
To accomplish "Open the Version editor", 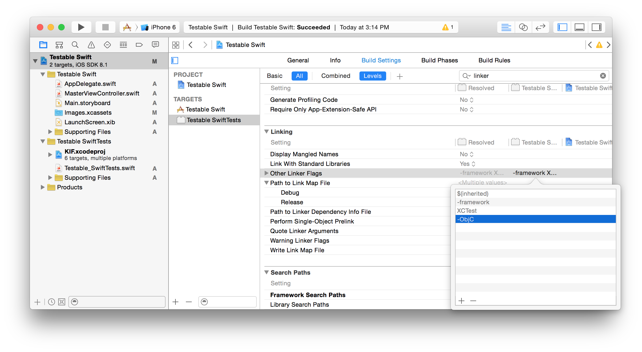I will pos(540,27).
